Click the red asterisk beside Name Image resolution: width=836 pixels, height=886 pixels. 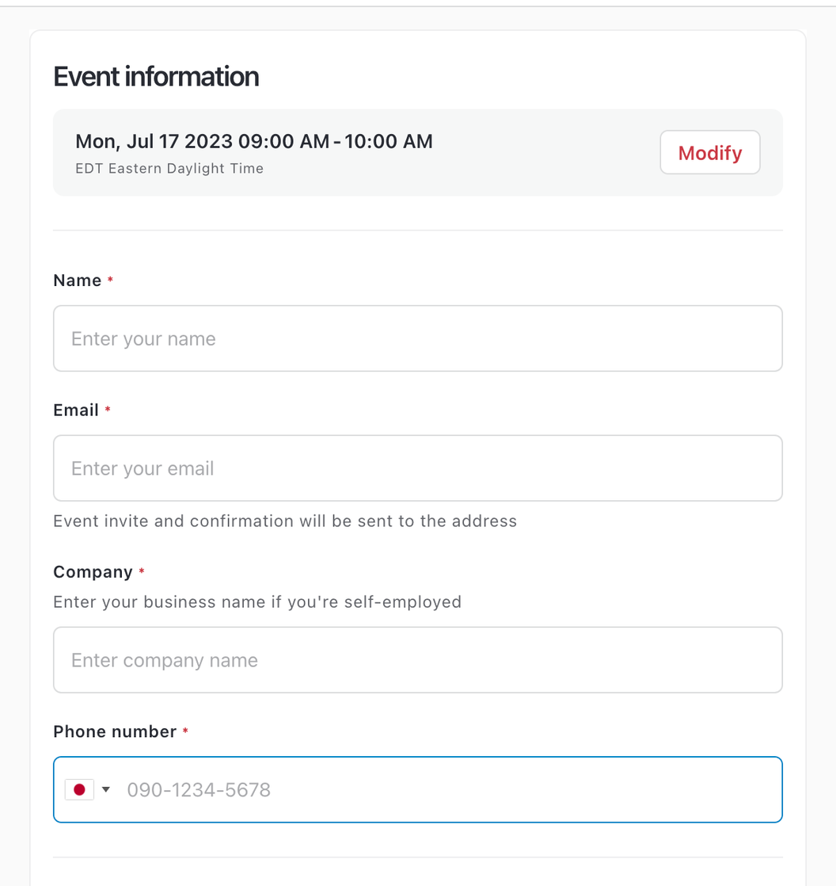point(111,279)
